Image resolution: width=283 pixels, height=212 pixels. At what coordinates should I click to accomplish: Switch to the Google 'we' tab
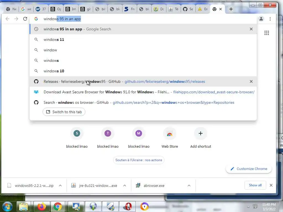[26, 9]
